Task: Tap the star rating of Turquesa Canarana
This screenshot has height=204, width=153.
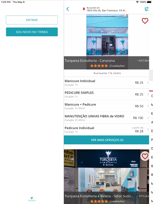Action: pyautogui.click(x=99, y=66)
